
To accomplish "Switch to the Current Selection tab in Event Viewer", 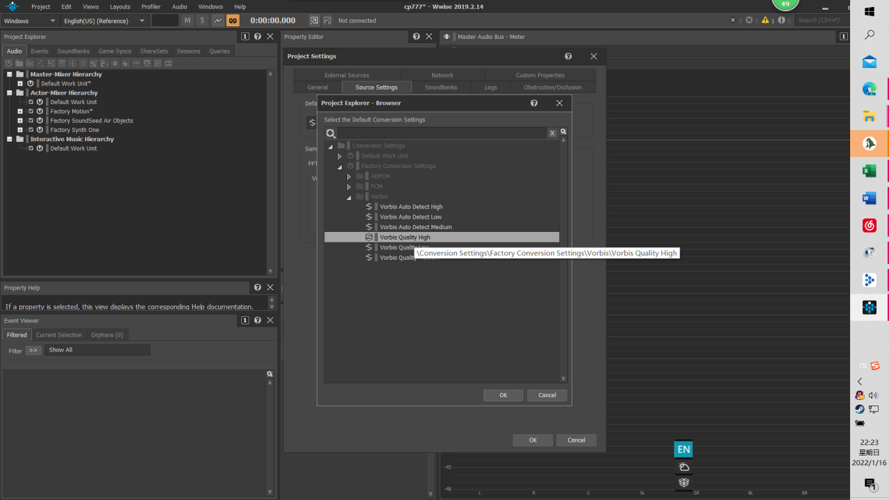I will pyautogui.click(x=59, y=335).
